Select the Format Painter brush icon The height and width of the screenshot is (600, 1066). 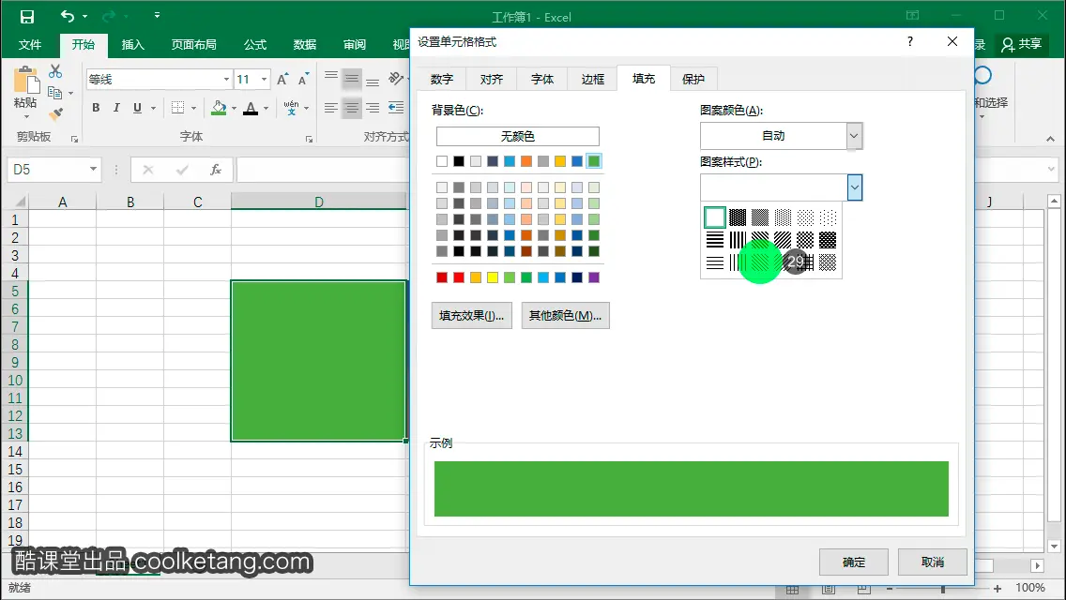pos(55,113)
